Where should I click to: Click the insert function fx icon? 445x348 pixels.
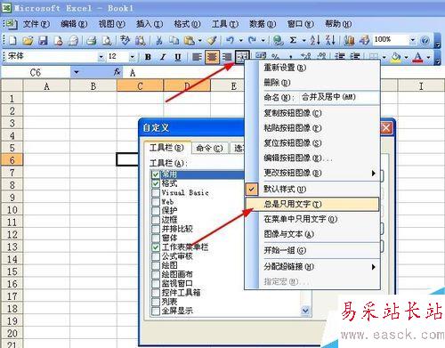tap(117, 72)
